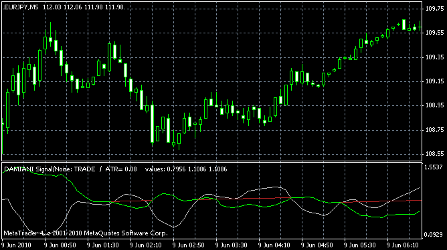Screen dimensions: 447x250
Task: Click the OHLC prices 112.03 112.06 111.98 111.98
Action: tap(83, 7)
